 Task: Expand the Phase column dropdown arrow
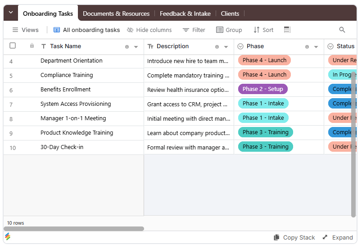click(x=316, y=47)
